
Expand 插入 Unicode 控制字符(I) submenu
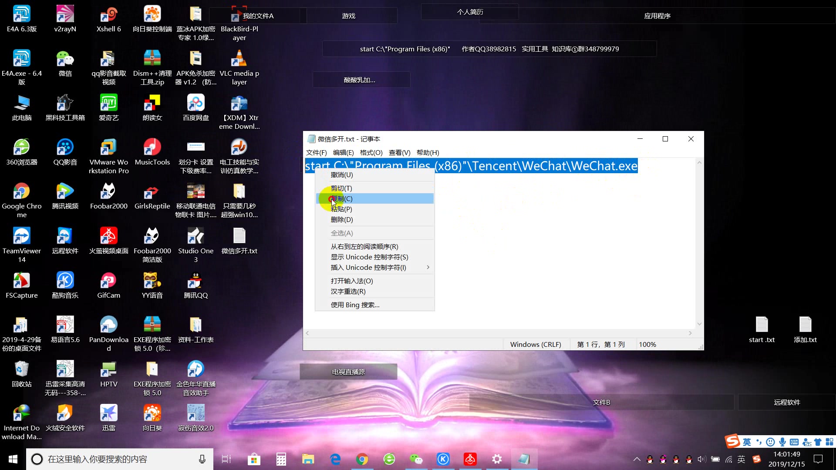pyautogui.click(x=374, y=267)
